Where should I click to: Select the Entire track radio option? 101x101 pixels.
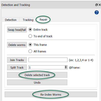38,30
